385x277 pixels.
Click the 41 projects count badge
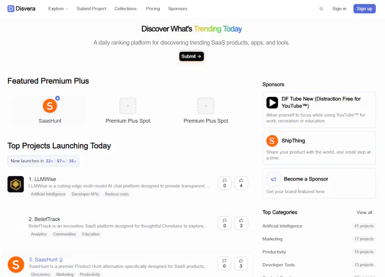(x=364, y=226)
